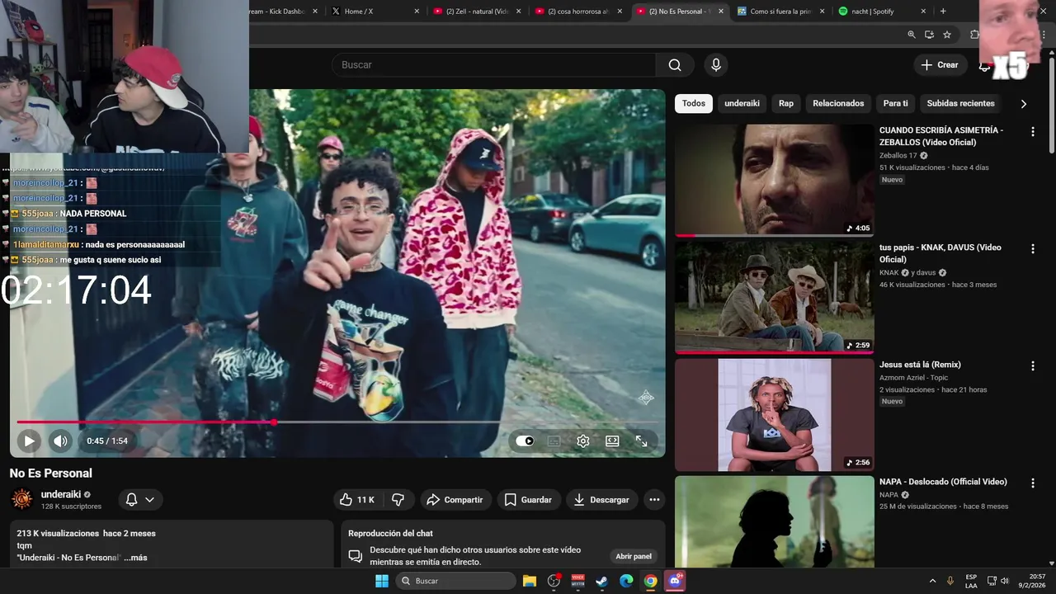The height and width of the screenshot is (594, 1056).
Task: Click the red scrubber handle on the timeline
Action: [x=274, y=422]
